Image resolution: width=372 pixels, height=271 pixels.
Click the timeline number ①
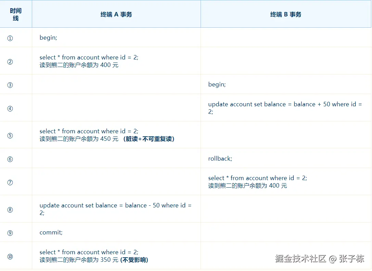[x=10, y=38]
